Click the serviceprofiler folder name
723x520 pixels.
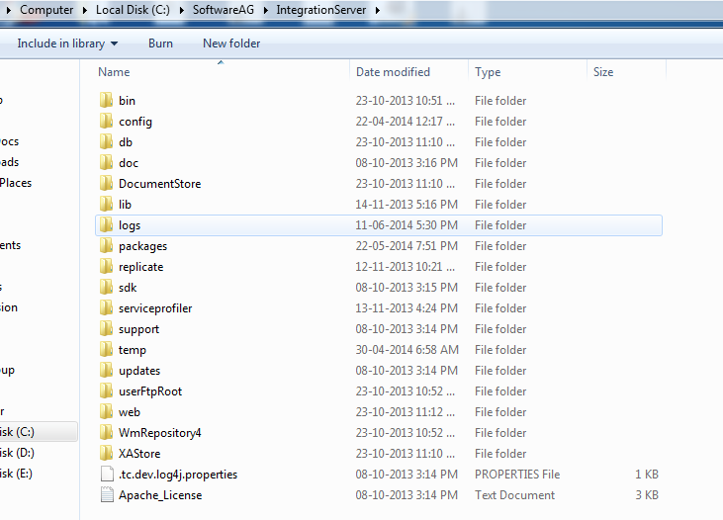pos(155,308)
